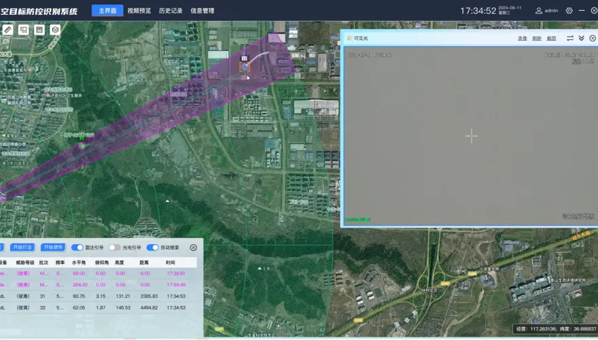
Task: Click the 录像 link in video window
Action: click(x=522, y=38)
